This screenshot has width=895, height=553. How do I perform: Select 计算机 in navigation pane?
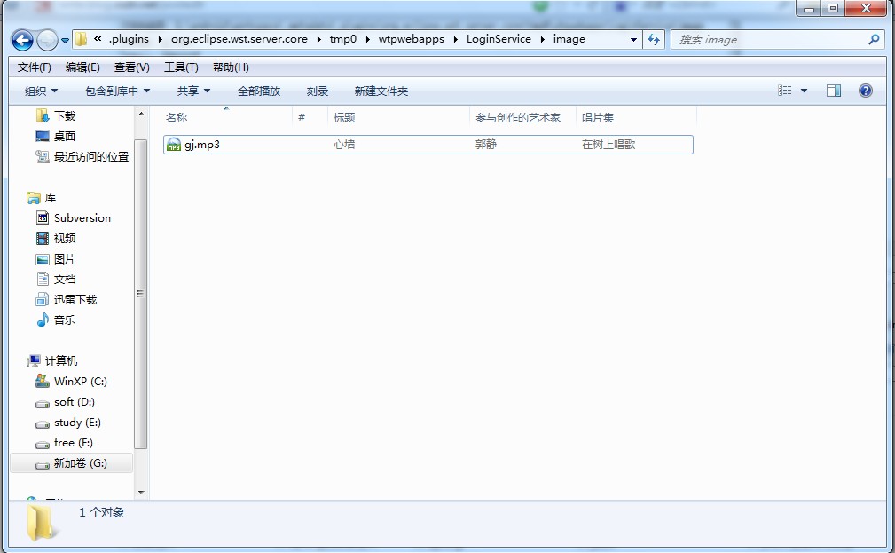[x=60, y=360]
